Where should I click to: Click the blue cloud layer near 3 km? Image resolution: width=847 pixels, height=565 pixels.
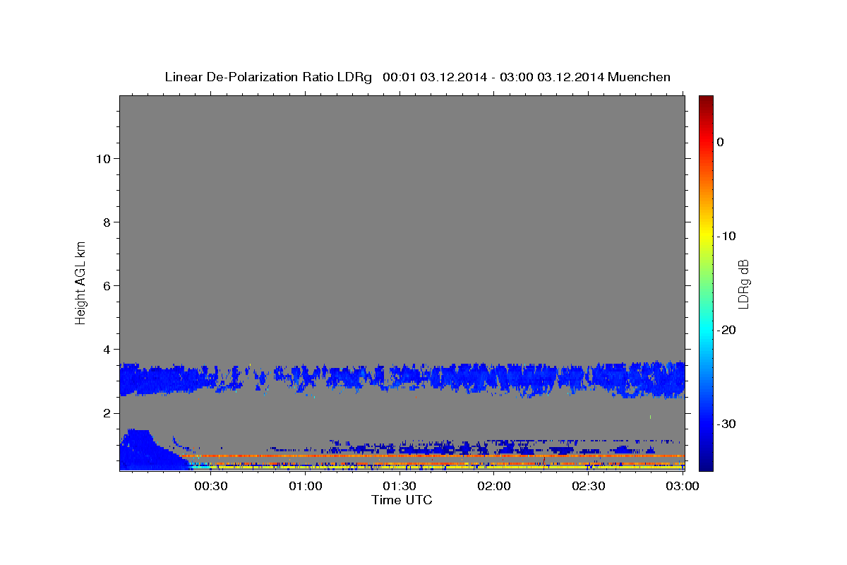(x=402, y=379)
